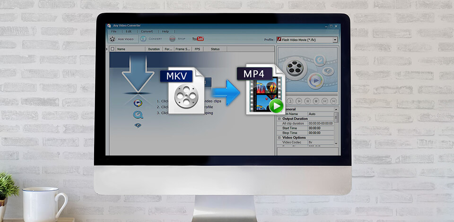Click the Status column header
The image size is (454, 222).
pos(215,49)
